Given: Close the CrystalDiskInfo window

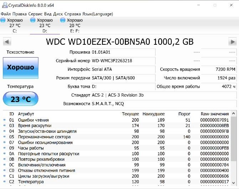Looking at the screenshot, I should click(231, 5).
